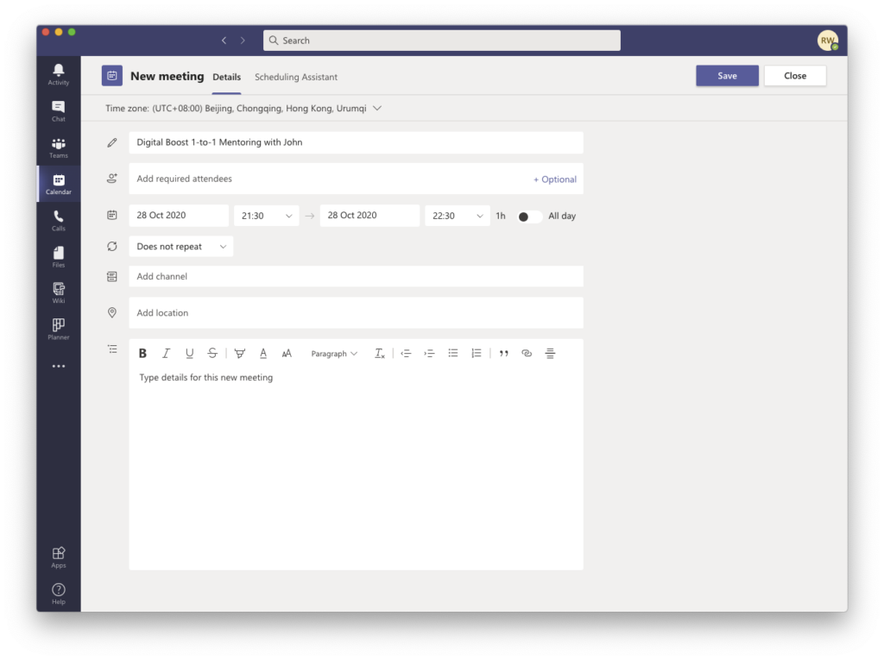884x660 pixels.
Task: Open the text highlight color picker
Action: tap(239, 354)
